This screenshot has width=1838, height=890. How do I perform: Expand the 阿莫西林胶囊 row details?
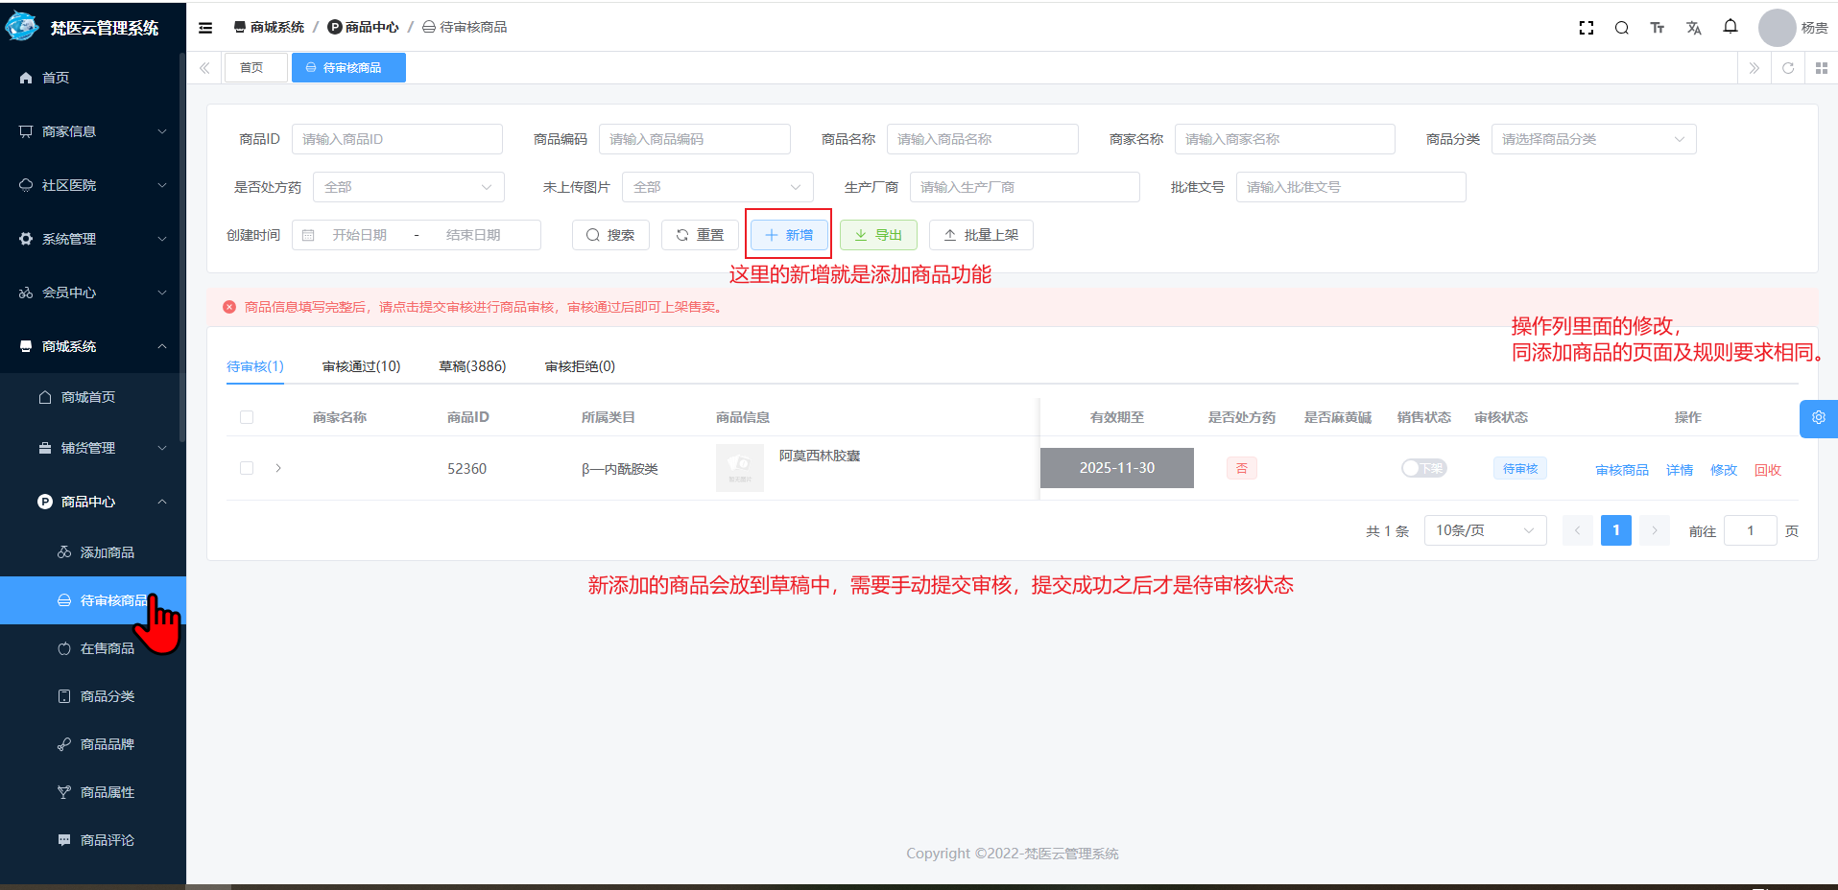(x=278, y=468)
